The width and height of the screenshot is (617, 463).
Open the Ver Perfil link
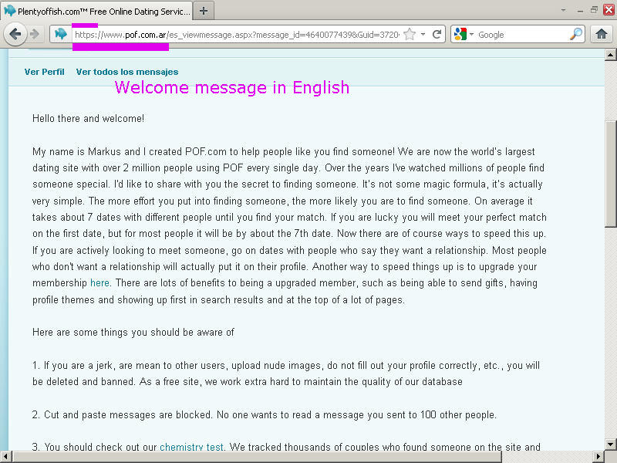44,72
